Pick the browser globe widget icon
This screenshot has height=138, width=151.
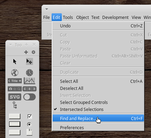15,73
